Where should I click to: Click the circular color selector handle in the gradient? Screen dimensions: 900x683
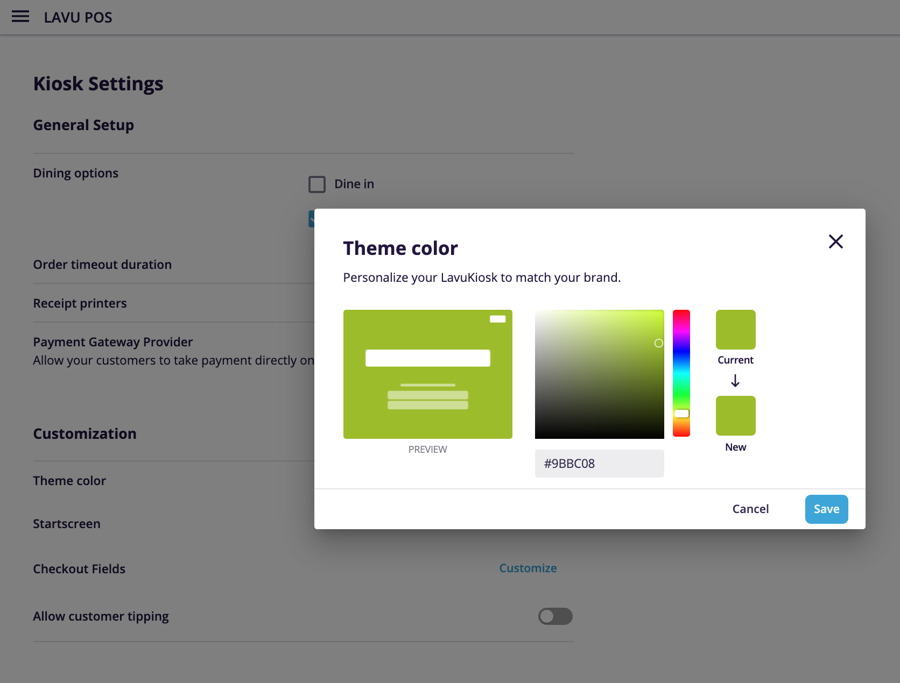pyautogui.click(x=658, y=343)
